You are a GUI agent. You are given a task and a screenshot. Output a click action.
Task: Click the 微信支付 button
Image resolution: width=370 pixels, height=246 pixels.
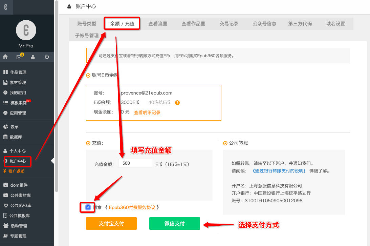(x=174, y=224)
